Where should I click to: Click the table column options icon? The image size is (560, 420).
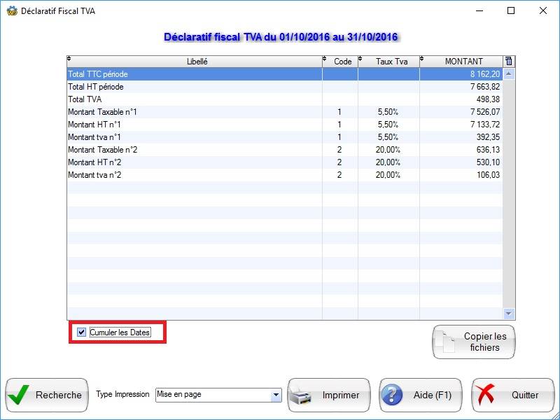509,62
